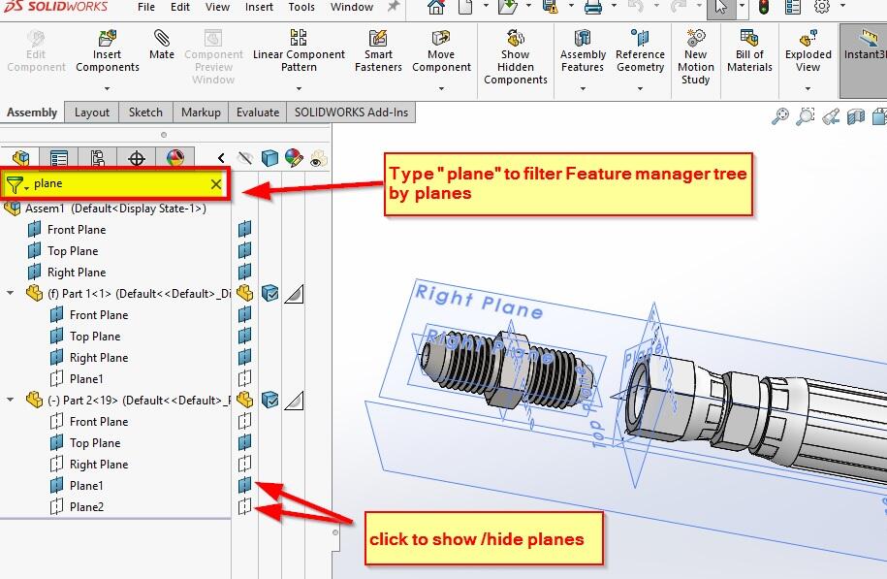Hide Part 2 Plane1 visibility icon
Viewport: 887px width, 579px height.
pos(244,485)
